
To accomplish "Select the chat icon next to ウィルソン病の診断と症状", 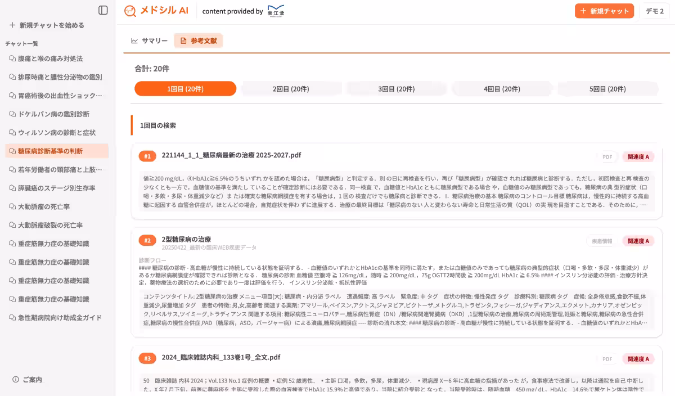I will (12, 133).
